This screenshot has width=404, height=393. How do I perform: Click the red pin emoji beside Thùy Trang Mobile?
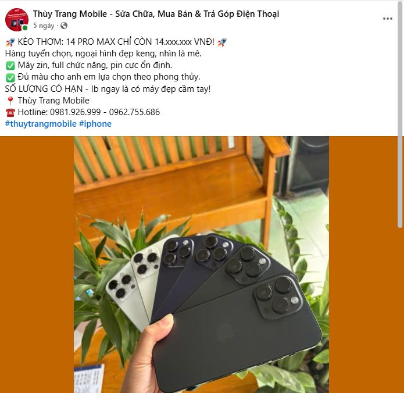click(x=10, y=101)
